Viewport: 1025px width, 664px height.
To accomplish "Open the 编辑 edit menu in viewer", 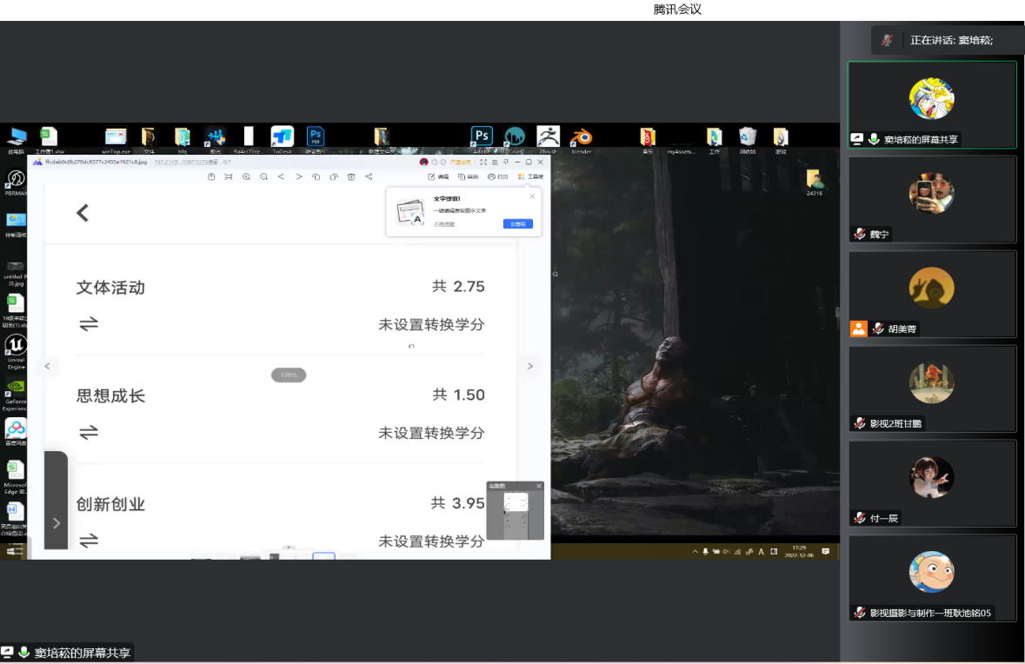I will click(438, 176).
